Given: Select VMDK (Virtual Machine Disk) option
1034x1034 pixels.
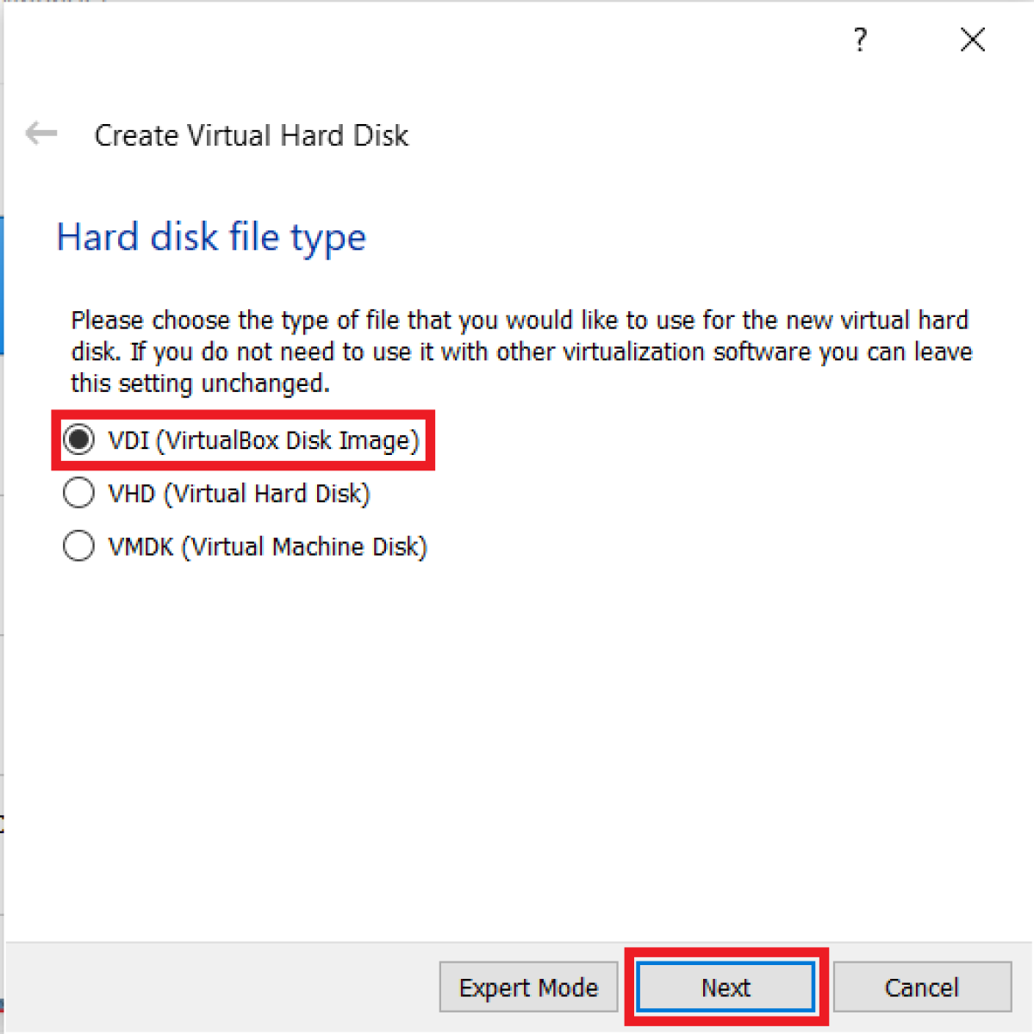Looking at the screenshot, I should tap(78, 545).
